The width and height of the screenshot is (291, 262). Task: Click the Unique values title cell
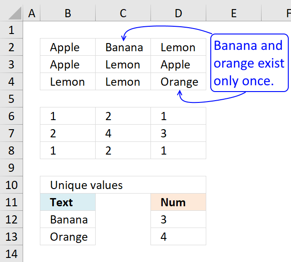tap(123, 185)
